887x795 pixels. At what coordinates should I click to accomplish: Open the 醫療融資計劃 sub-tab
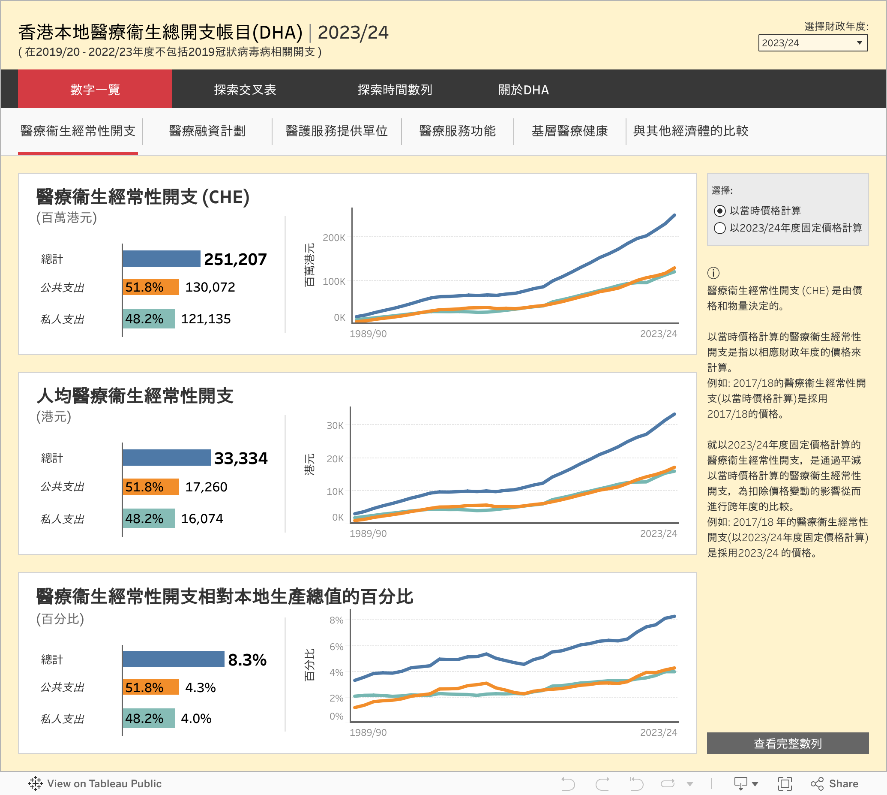coord(207,131)
